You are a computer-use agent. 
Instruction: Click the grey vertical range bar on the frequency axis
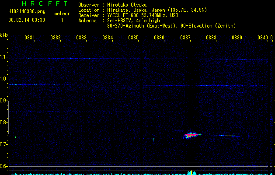pos(8,117)
